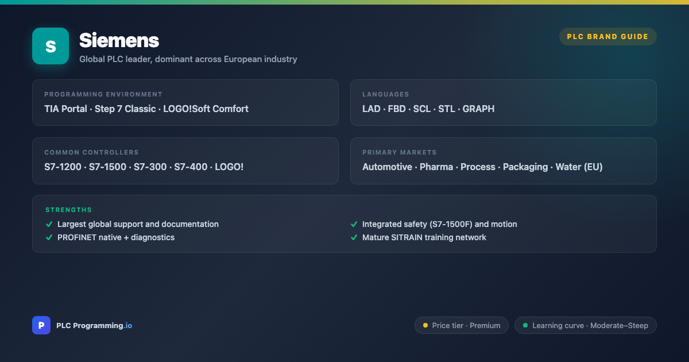Click the checkmark beside 'Integrated safety (S7-1500F)'
The width and height of the screenshot is (689, 362).
[x=354, y=224]
